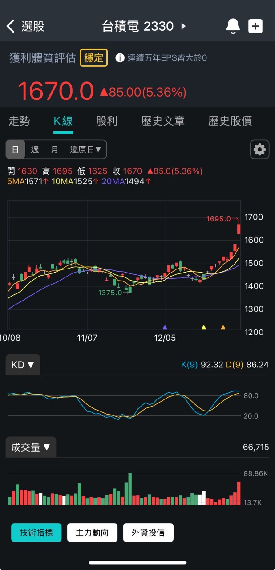Image resolution: width=275 pixels, height=570 pixels.
Task: Open the 股利 tab
Action: point(107,121)
